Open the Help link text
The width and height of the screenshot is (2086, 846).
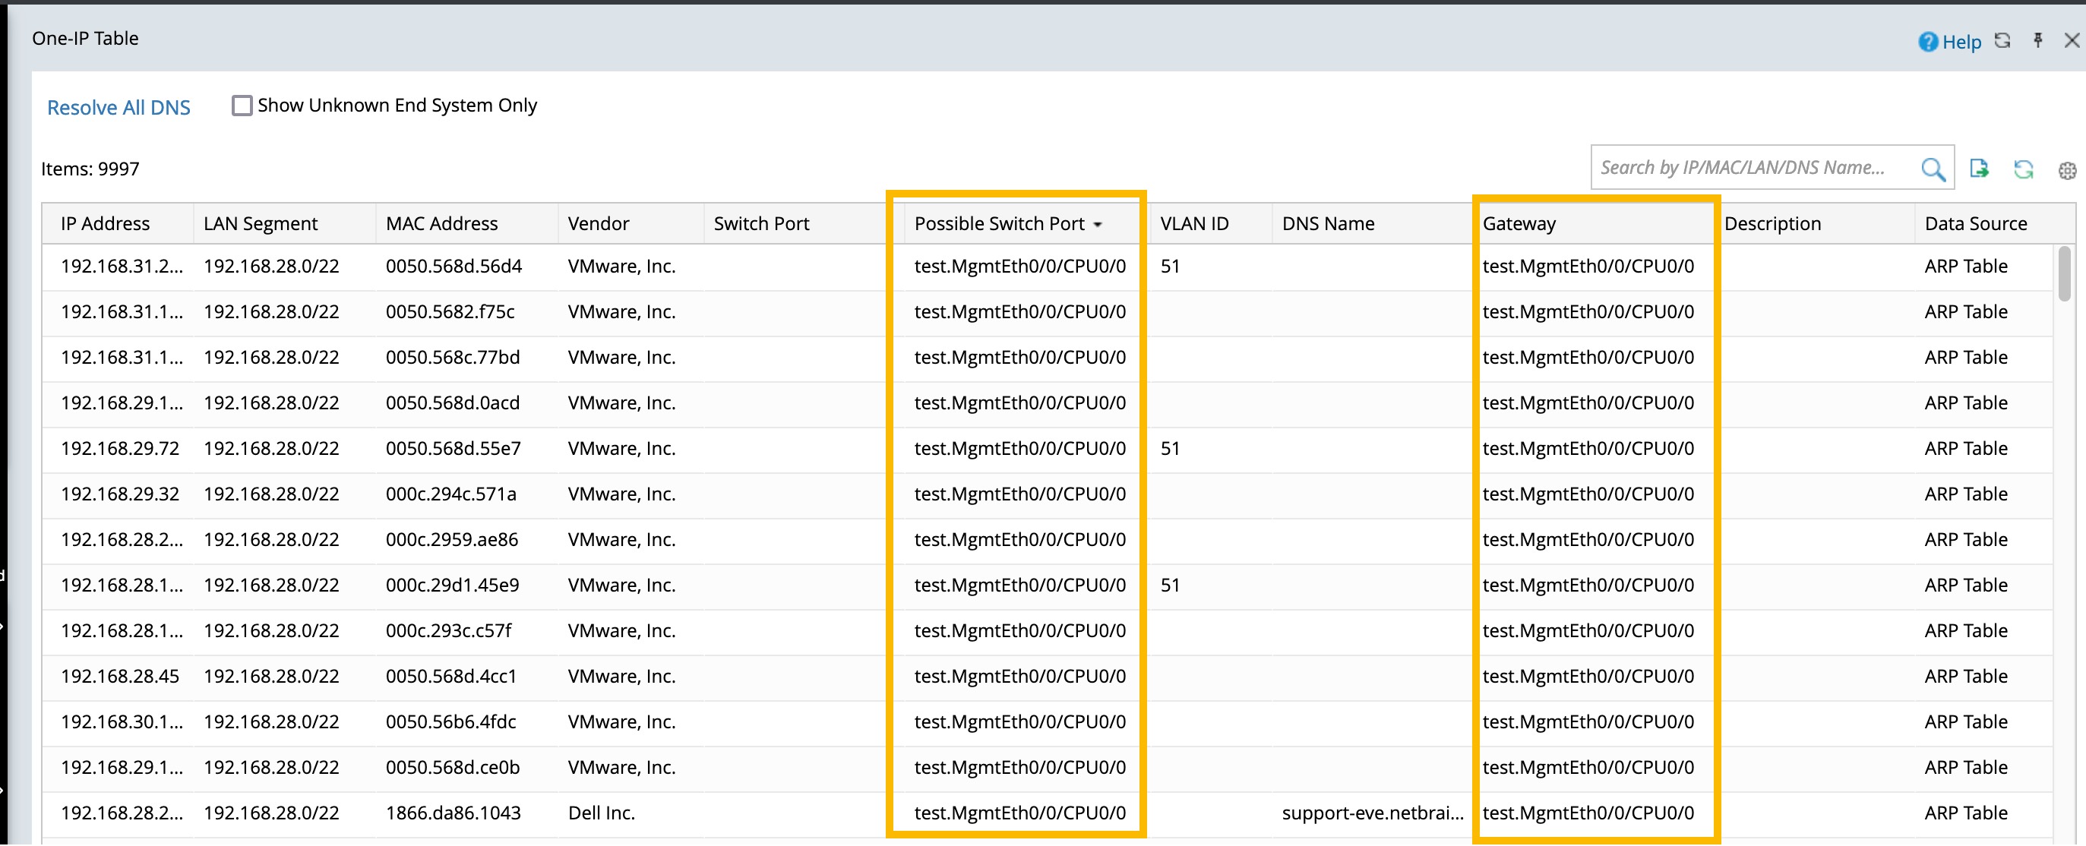pos(1961,42)
